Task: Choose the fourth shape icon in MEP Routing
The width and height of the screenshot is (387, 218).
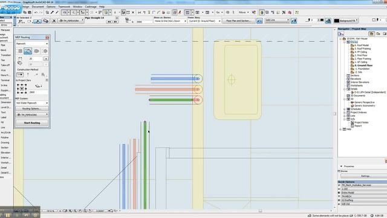Action: point(45,51)
